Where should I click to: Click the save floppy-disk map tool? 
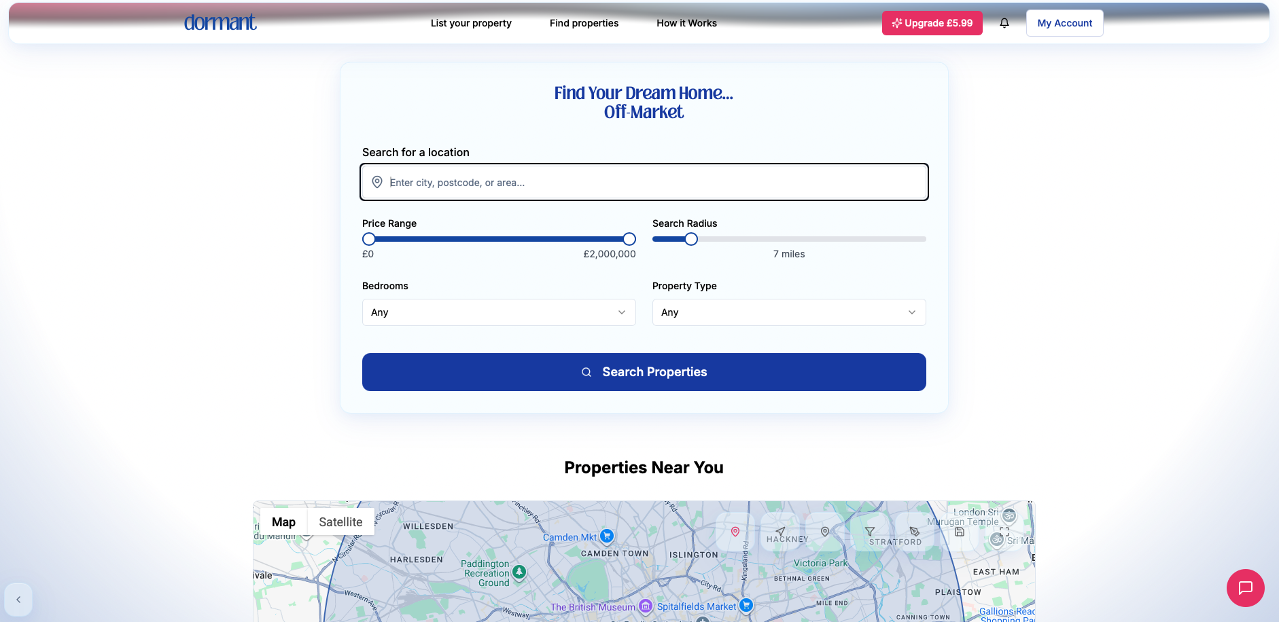(960, 532)
